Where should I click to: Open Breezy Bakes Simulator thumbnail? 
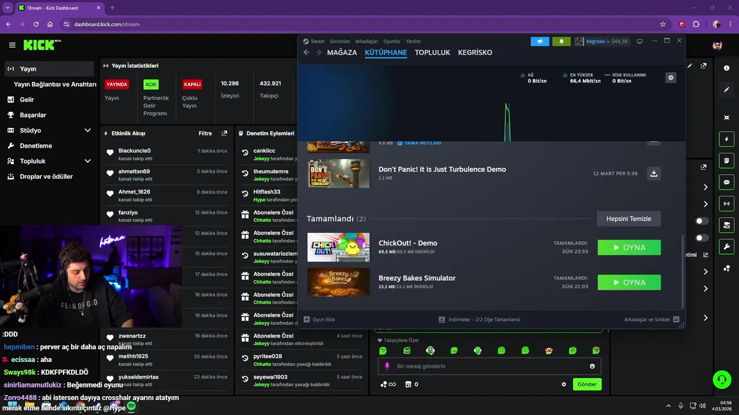(338, 282)
